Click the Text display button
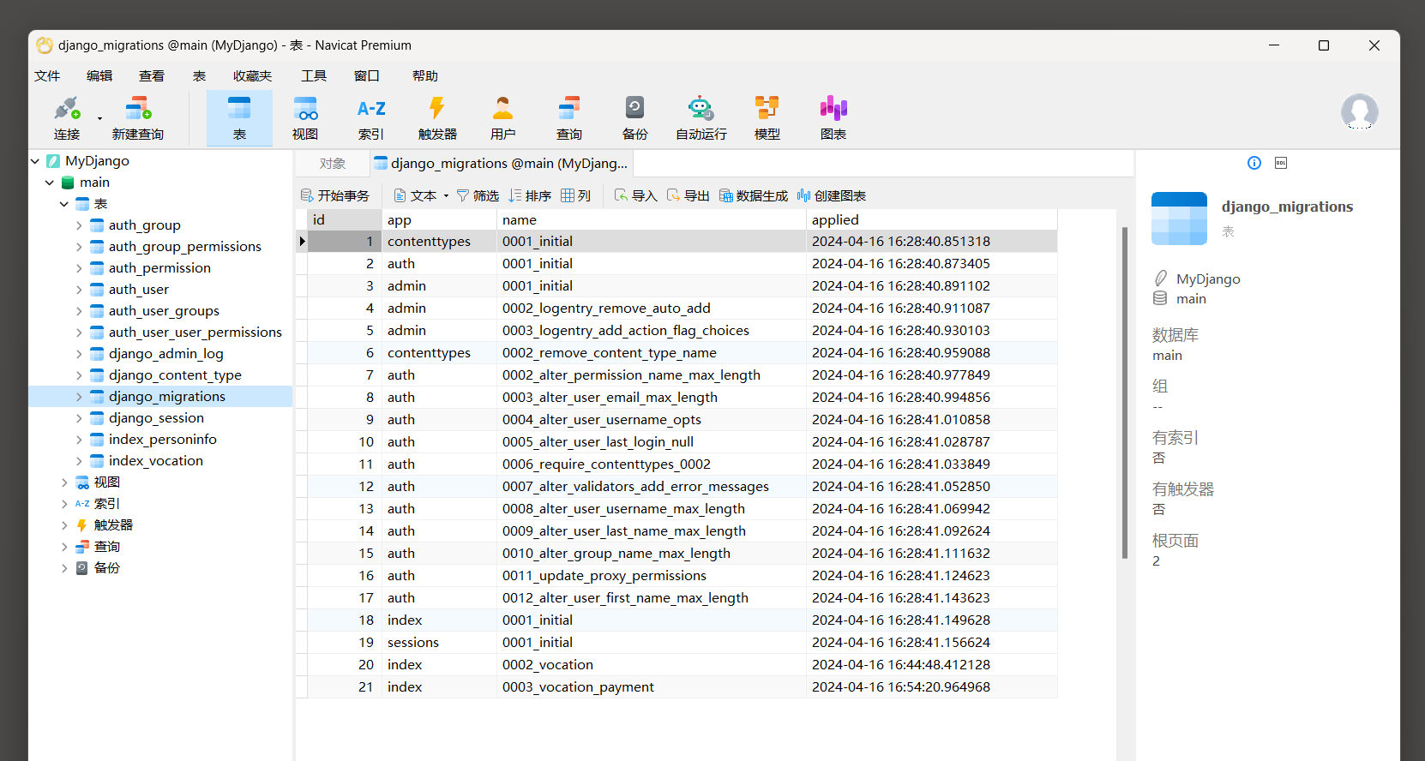The width and height of the screenshot is (1425, 761). [x=415, y=195]
